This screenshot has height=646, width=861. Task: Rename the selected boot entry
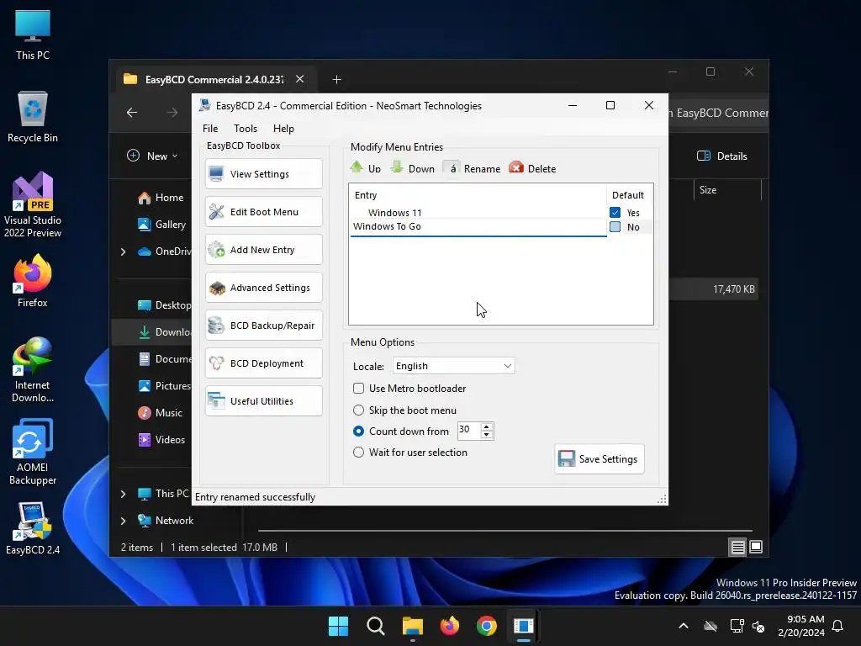(473, 168)
